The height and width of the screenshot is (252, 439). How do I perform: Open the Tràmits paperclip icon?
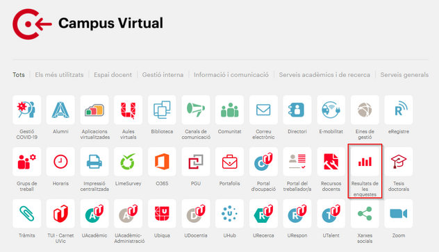click(26, 214)
